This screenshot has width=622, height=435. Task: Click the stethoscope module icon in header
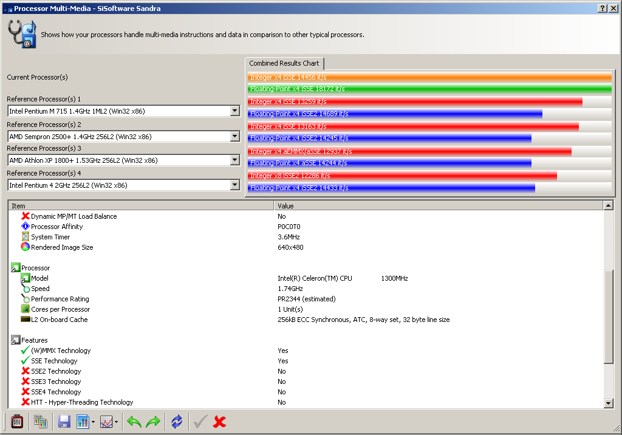point(22,35)
